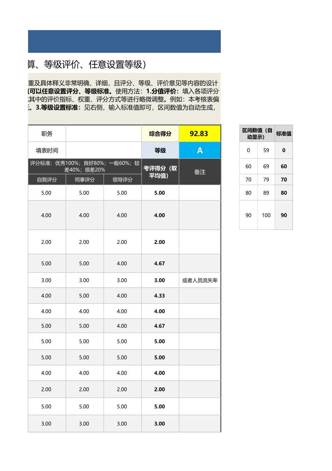Click the 或者人员流失率 remark cell
The height and width of the screenshot is (471, 332).
tap(200, 280)
